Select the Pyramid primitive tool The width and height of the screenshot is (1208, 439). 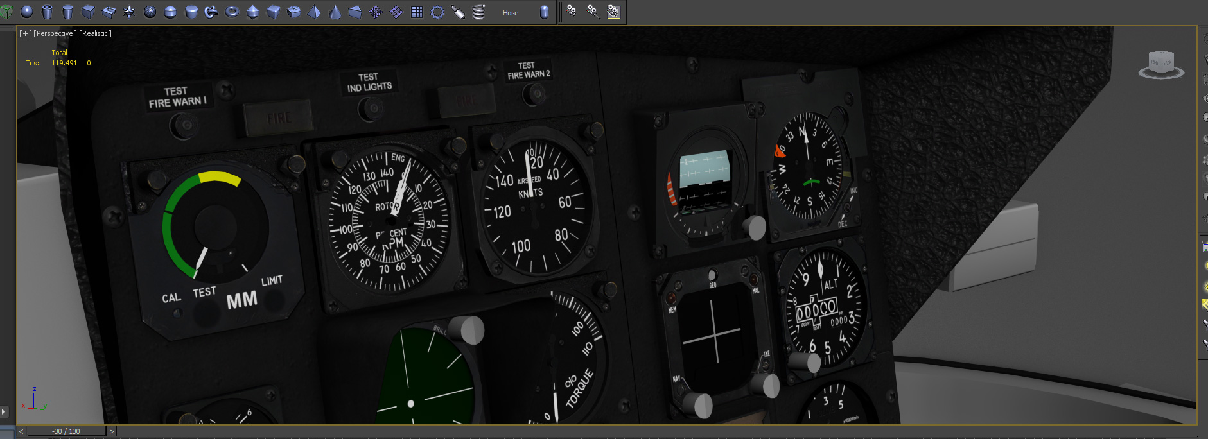point(314,12)
